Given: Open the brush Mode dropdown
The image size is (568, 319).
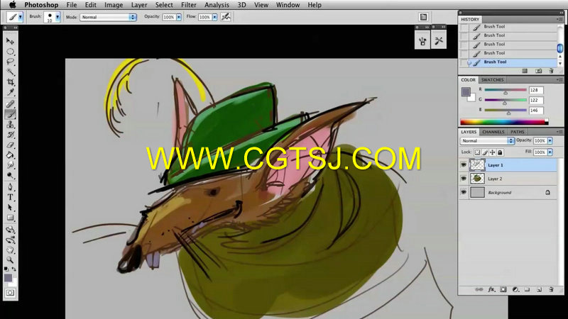Looking at the screenshot, I should pyautogui.click(x=108, y=17).
